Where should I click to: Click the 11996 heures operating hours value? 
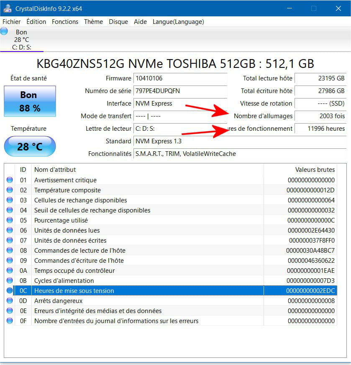click(x=320, y=129)
